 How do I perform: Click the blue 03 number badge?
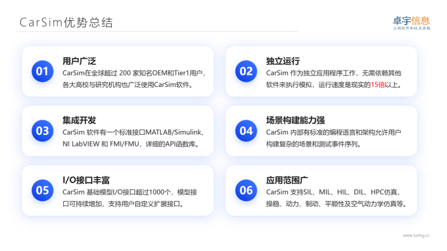(43, 131)
